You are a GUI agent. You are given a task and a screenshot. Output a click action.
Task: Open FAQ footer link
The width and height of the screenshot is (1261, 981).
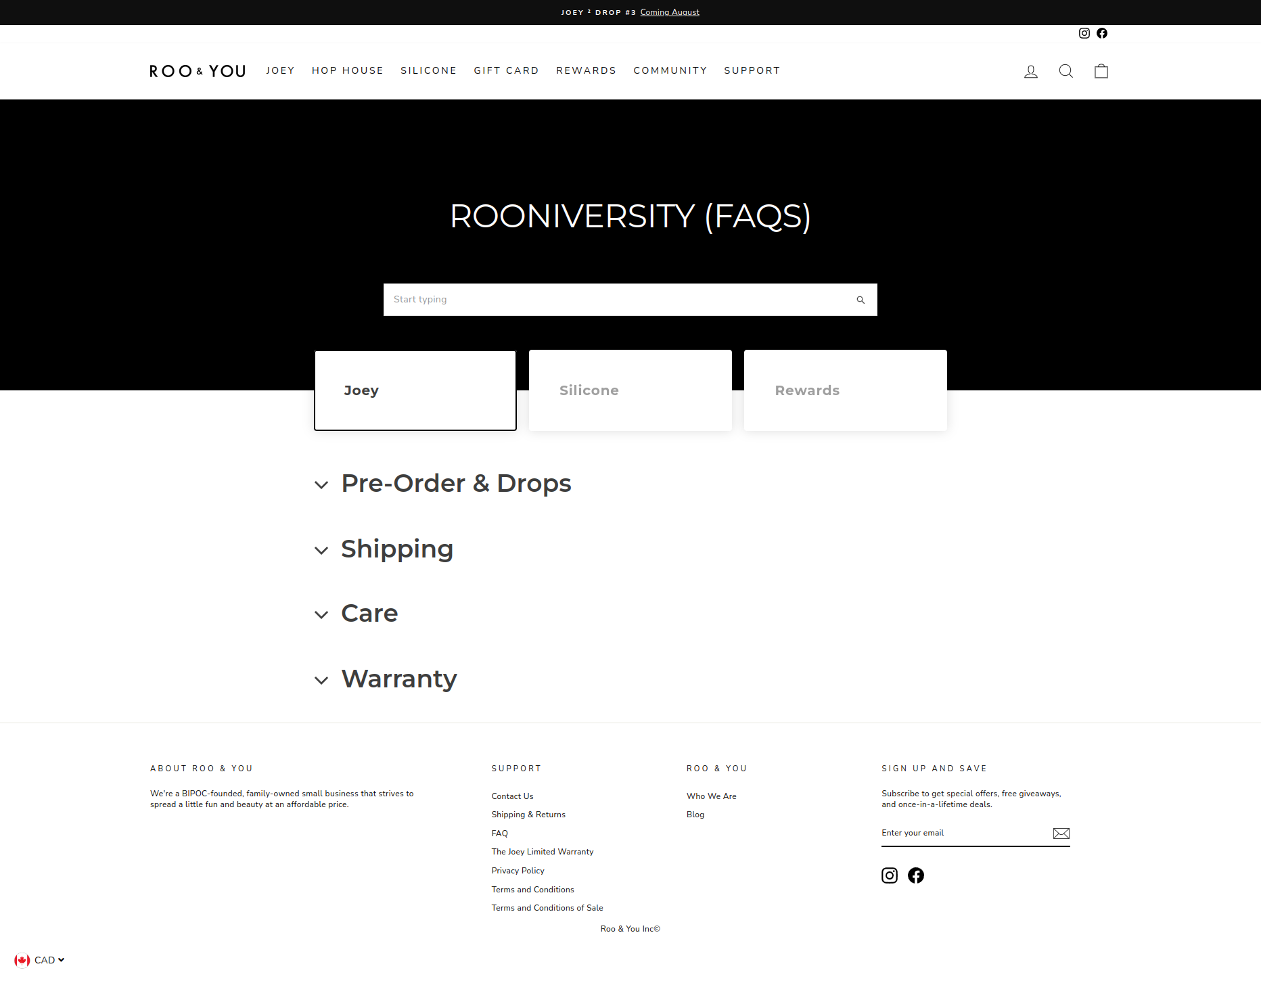tap(499, 834)
